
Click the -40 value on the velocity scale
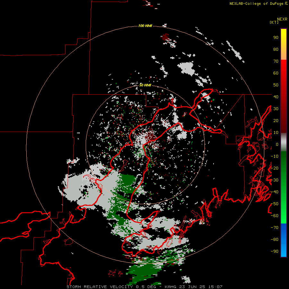(x=275, y=192)
